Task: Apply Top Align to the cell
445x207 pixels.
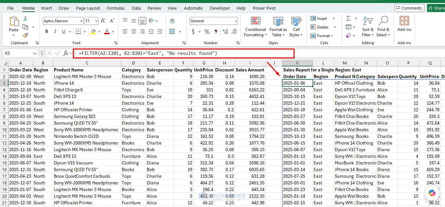Action: click(125, 21)
